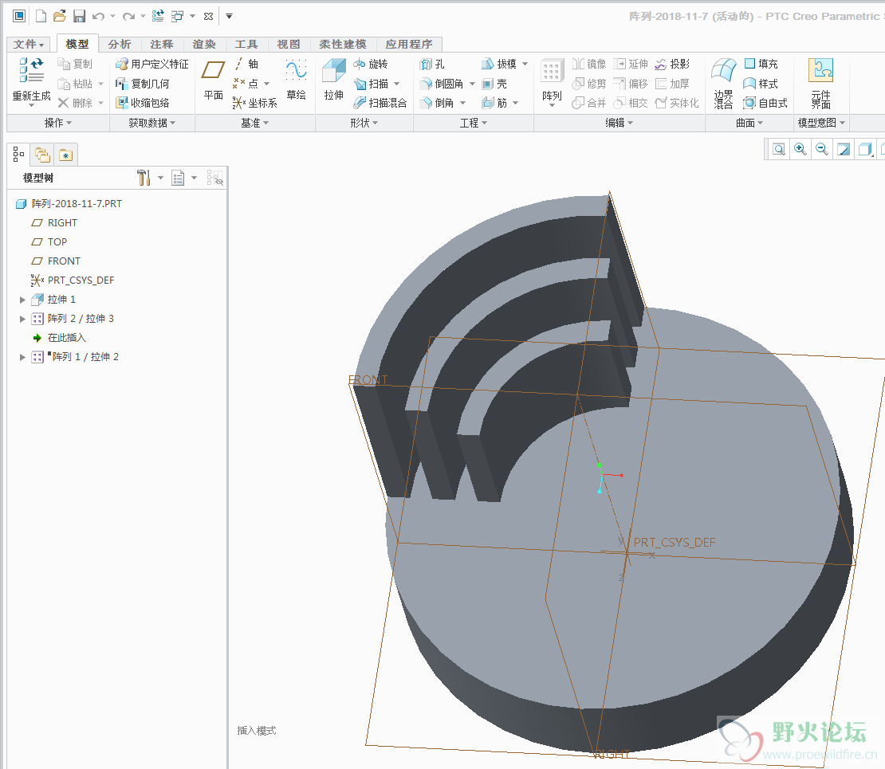Select the Extrude (拉伸) tool

click(333, 80)
